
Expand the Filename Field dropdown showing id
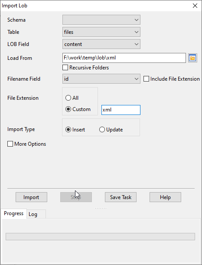click(x=101, y=79)
